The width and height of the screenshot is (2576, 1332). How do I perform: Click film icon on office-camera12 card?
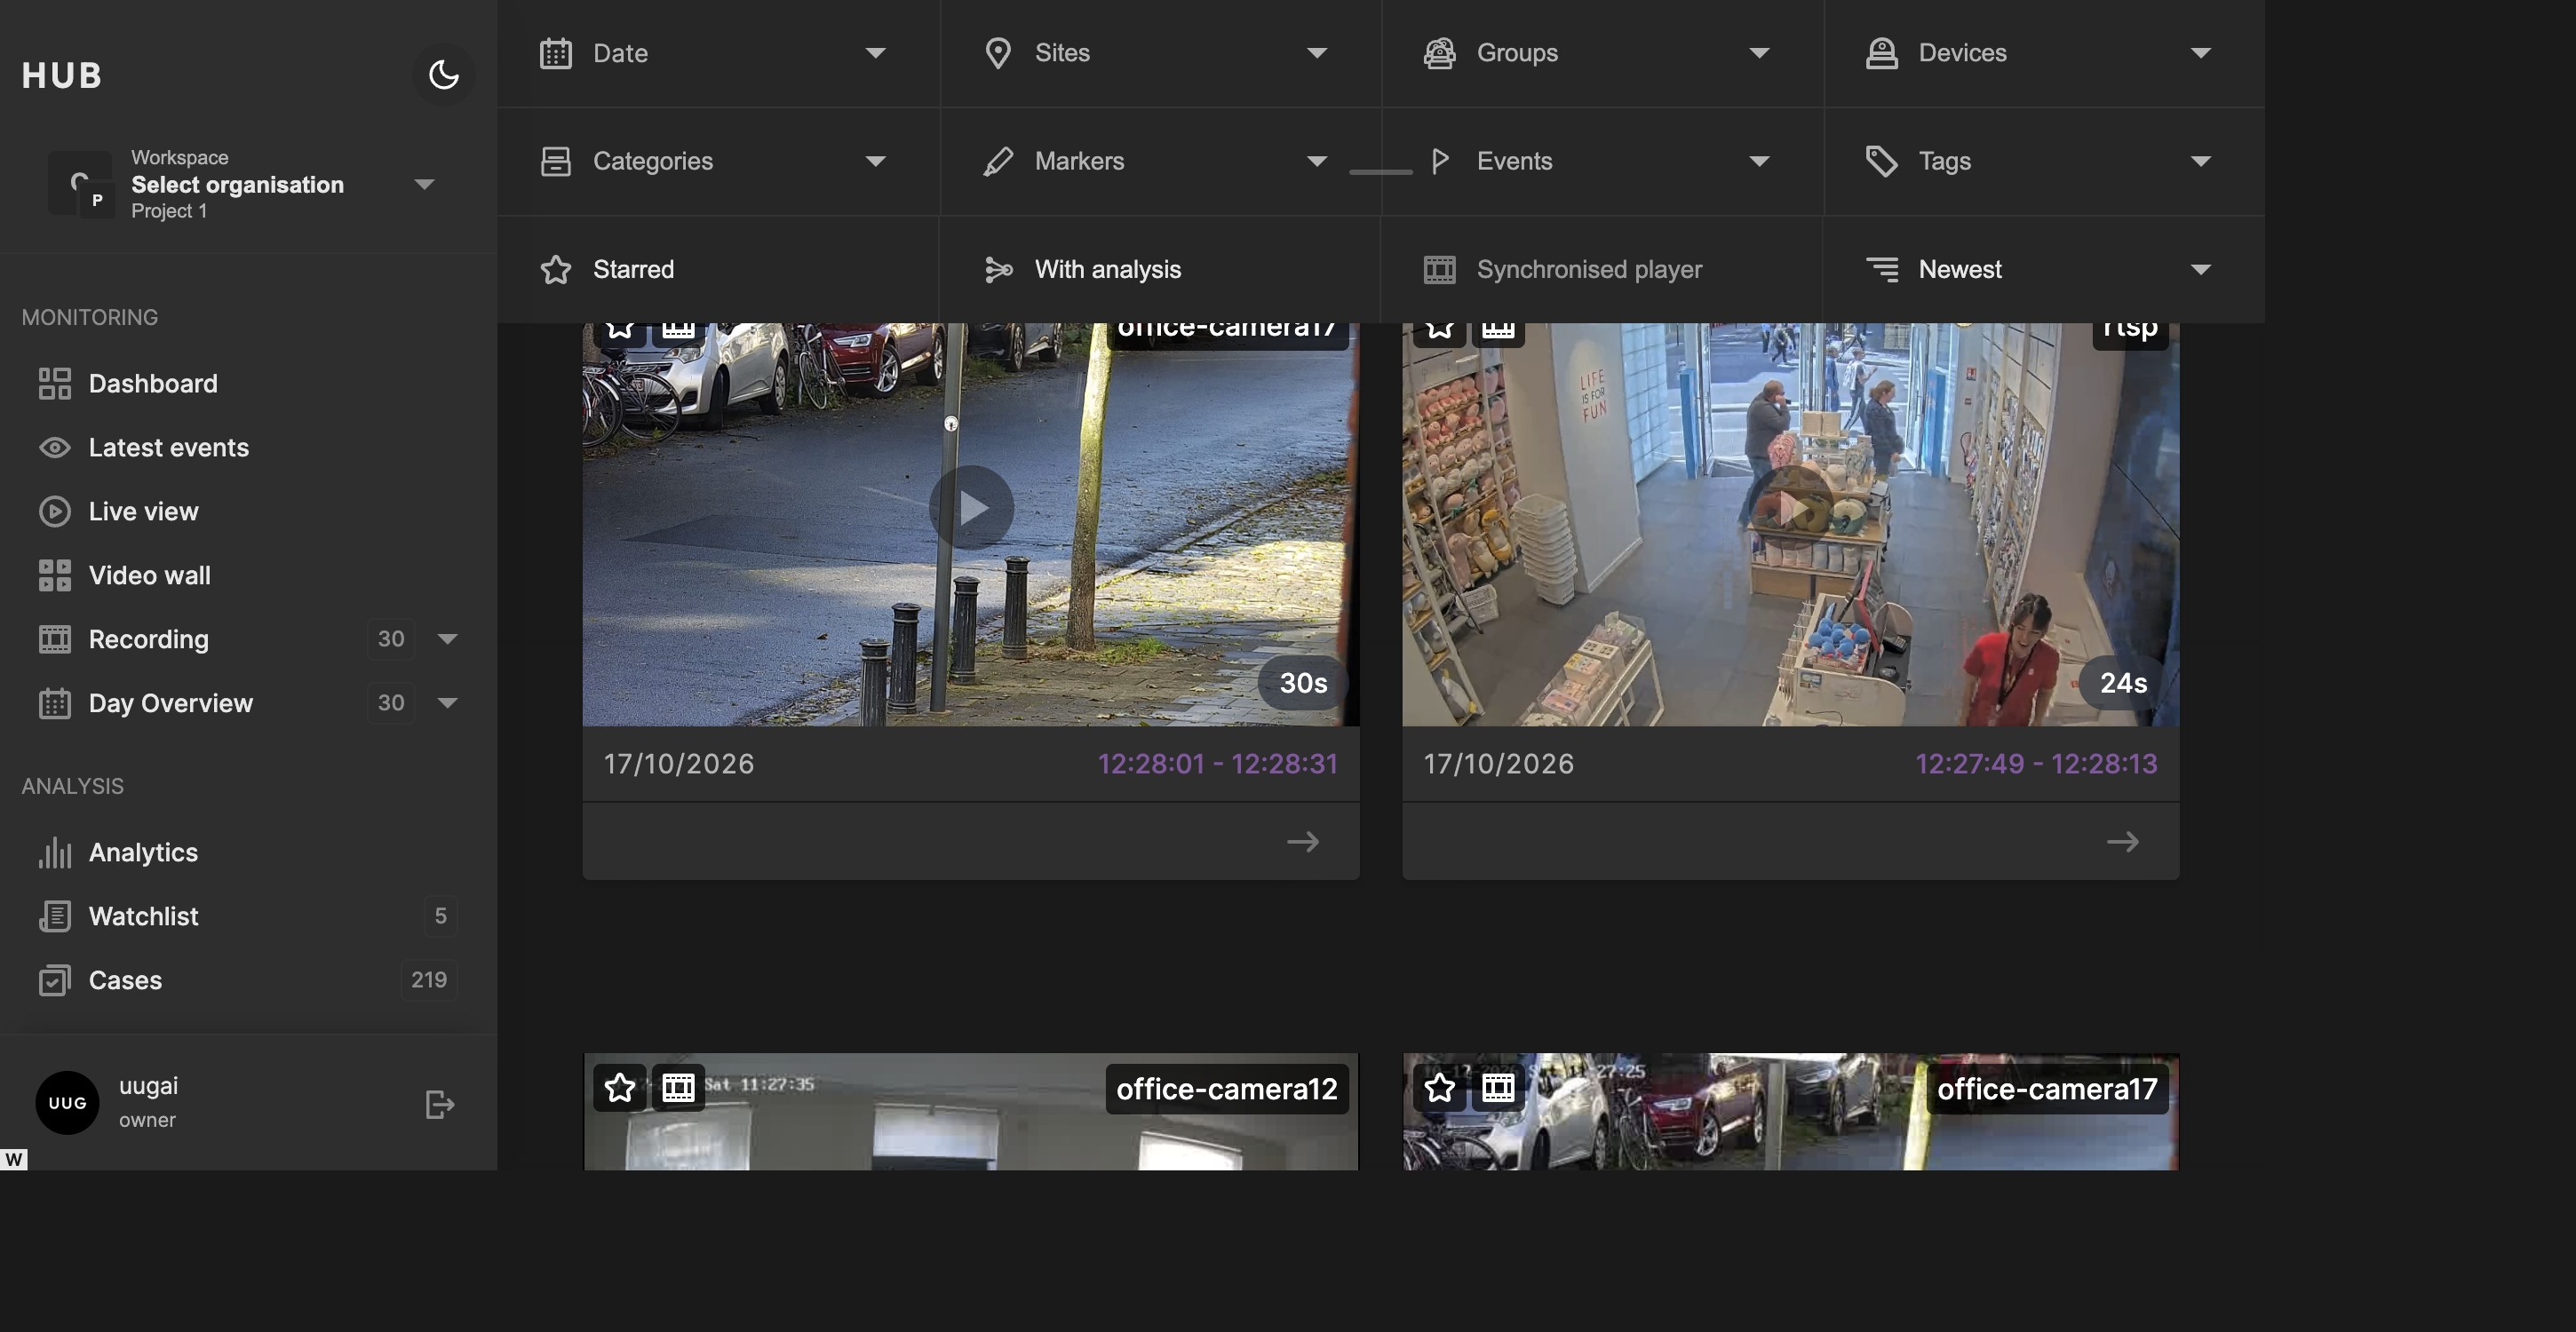click(678, 1087)
